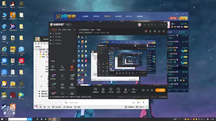Click 修改 button next to stream title
The height and width of the screenshot is (121, 216).
[99, 30]
